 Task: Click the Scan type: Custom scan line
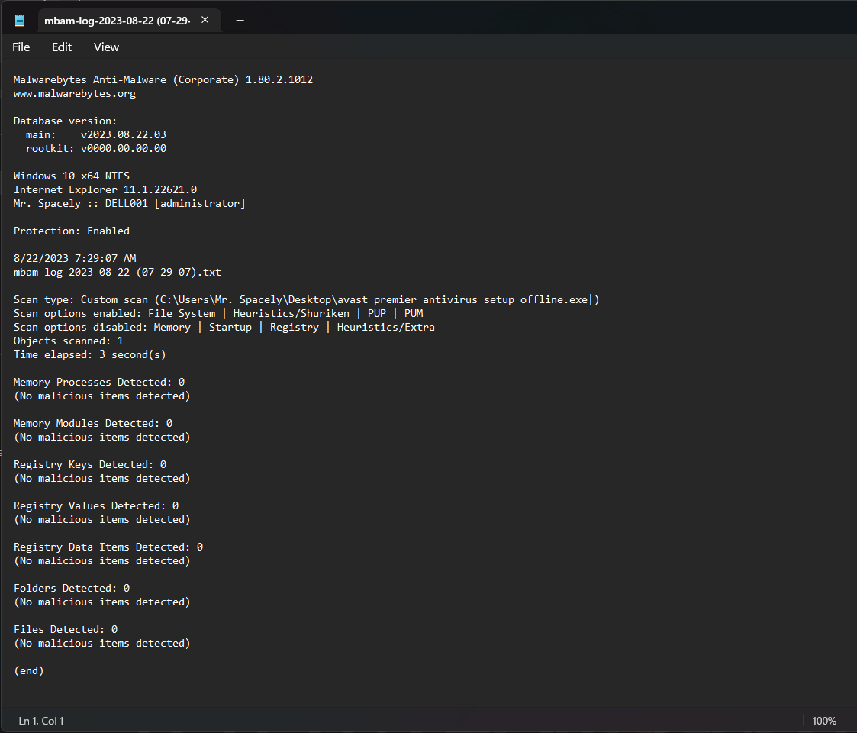pyautogui.click(x=307, y=300)
